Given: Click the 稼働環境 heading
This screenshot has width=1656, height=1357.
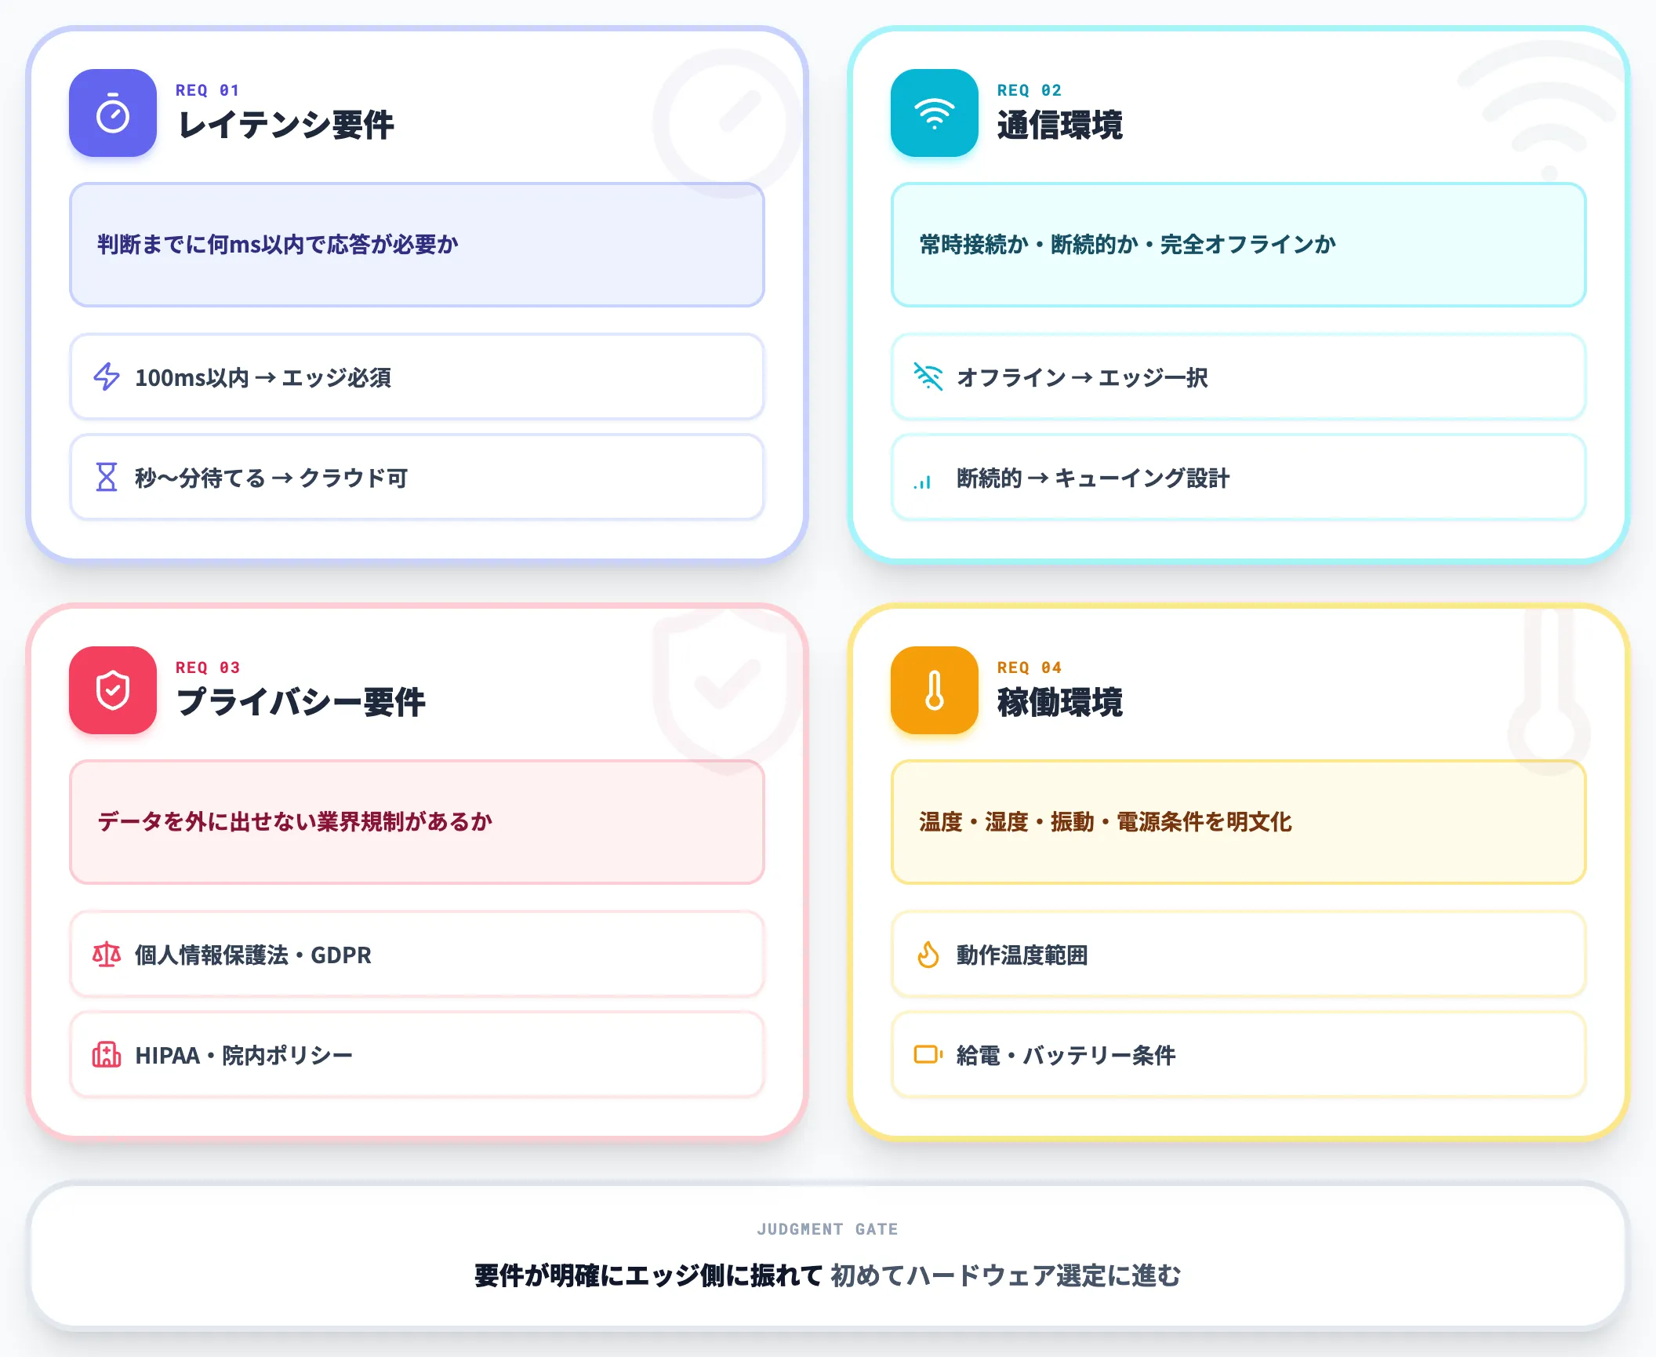Looking at the screenshot, I should 1059,703.
